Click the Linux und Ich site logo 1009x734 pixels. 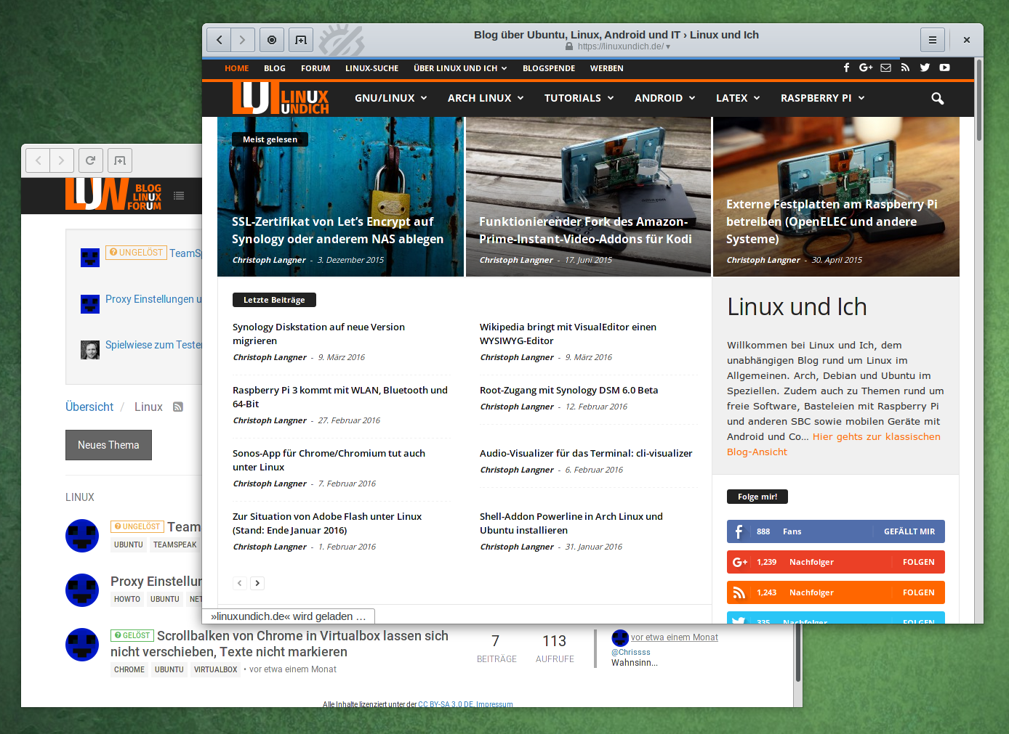[x=281, y=98]
